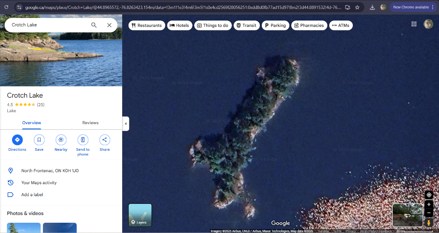Screen dimensions: 439x233
Task: Zoom in with plus button
Action: 429,205
